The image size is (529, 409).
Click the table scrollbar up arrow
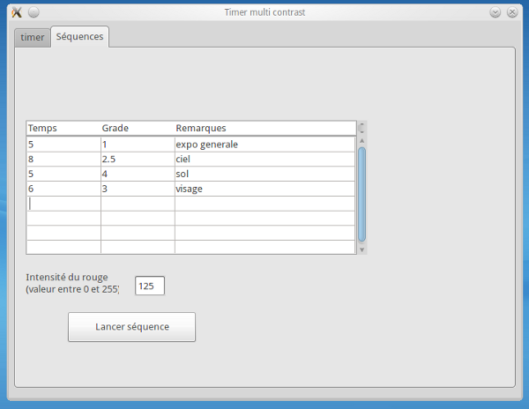coord(361,141)
